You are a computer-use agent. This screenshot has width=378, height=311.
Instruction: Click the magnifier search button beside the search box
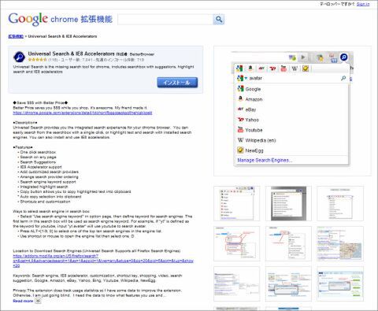click(219, 20)
